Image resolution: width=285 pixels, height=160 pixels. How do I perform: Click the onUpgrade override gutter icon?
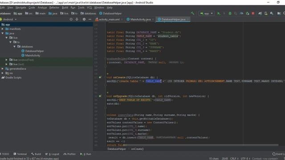pos(100,96)
